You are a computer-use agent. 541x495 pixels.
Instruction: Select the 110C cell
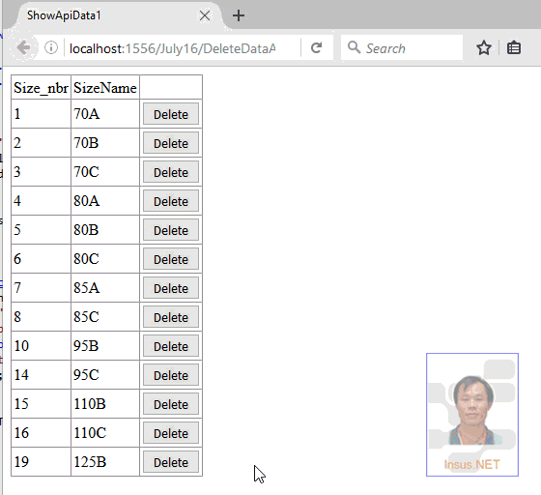coord(105,433)
